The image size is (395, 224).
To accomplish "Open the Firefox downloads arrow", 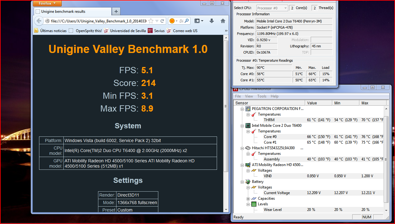I will 211,21.
